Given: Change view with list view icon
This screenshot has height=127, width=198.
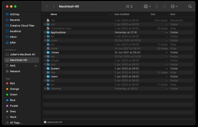Looking at the screenshot, I should 129,6.
